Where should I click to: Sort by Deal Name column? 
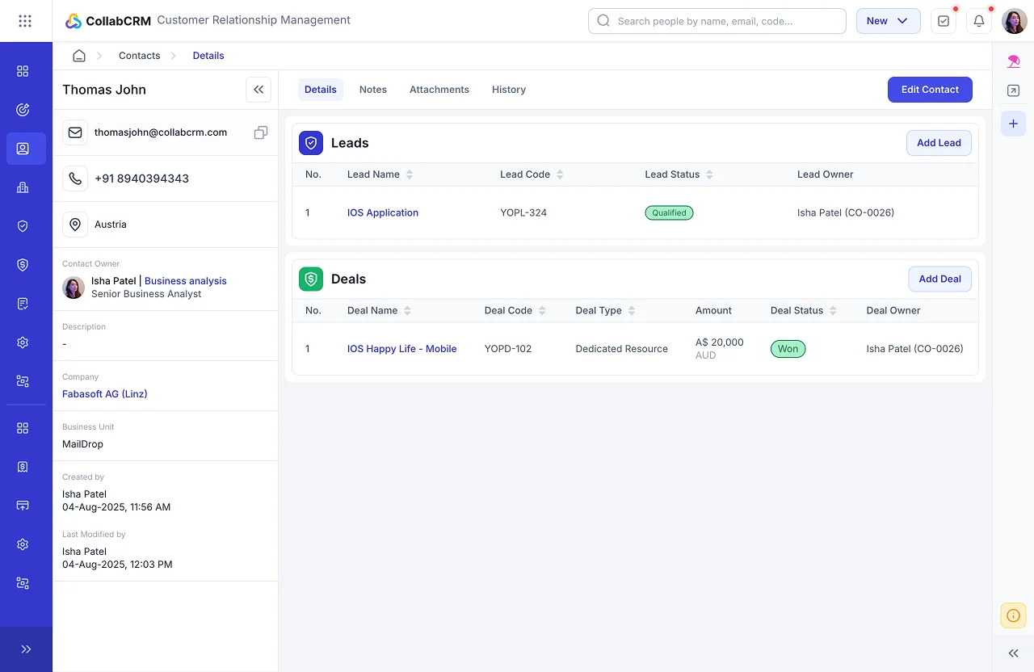coord(407,311)
